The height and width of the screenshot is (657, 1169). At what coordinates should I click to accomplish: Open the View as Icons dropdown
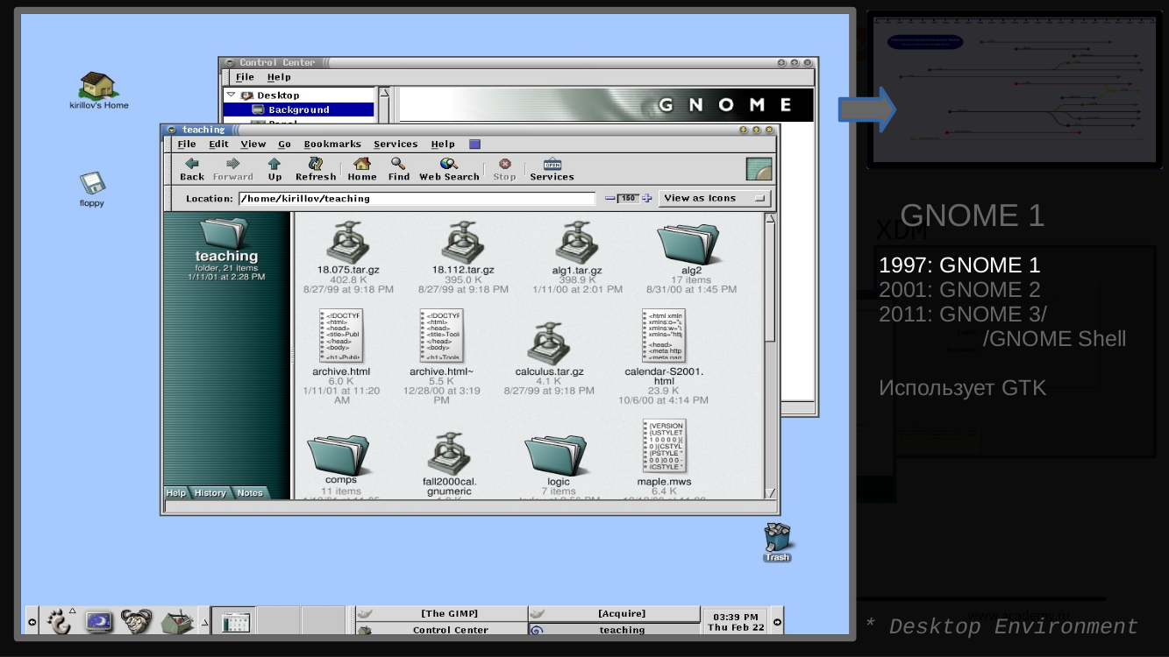[715, 198]
